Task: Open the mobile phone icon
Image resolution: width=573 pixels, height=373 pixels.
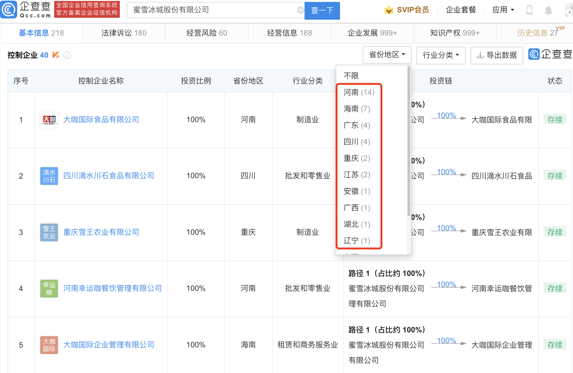Action: click(x=529, y=10)
